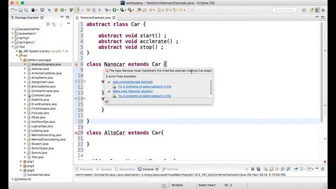
Task: Click the error marker on line 8
Action: [x=76, y=64]
